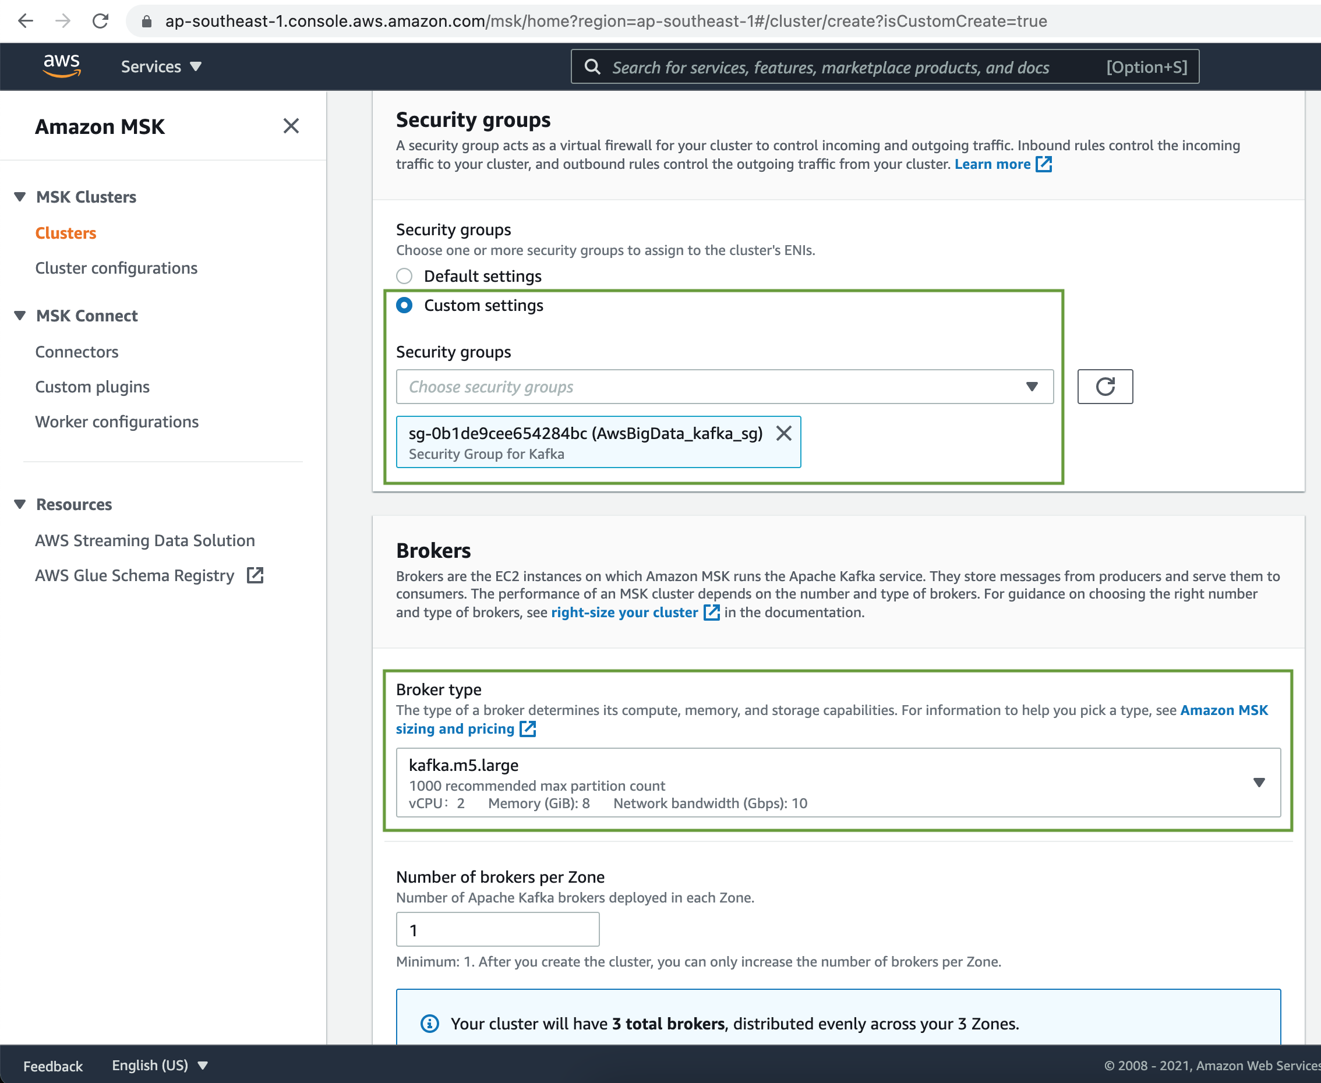This screenshot has height=1083, width=1321.
Task: Reload the page with the browser refresh icon
Action: [x=100, y=21]
